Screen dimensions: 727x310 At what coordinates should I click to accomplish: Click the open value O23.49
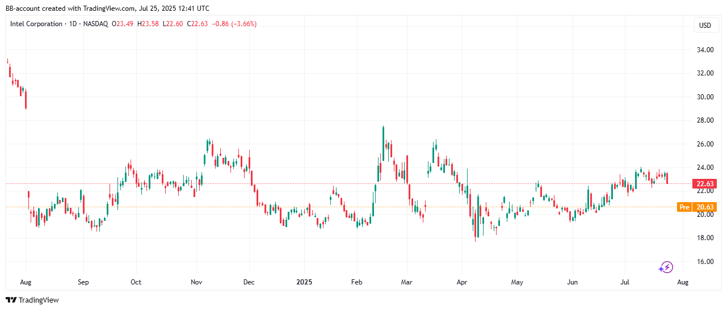pos(122,24)
